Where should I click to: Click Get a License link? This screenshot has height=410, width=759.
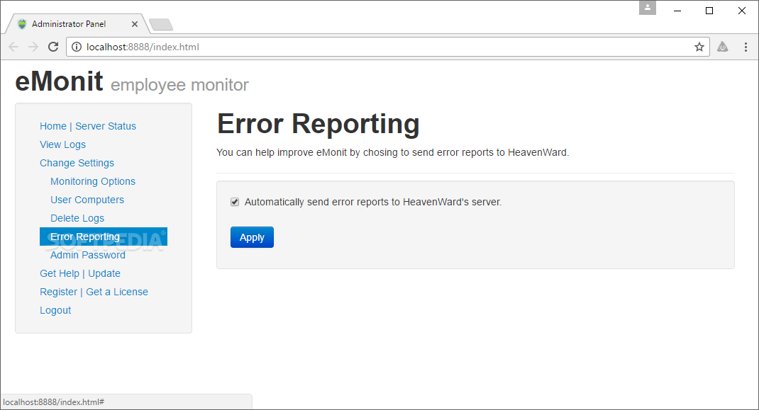click(x=117, y=292)
